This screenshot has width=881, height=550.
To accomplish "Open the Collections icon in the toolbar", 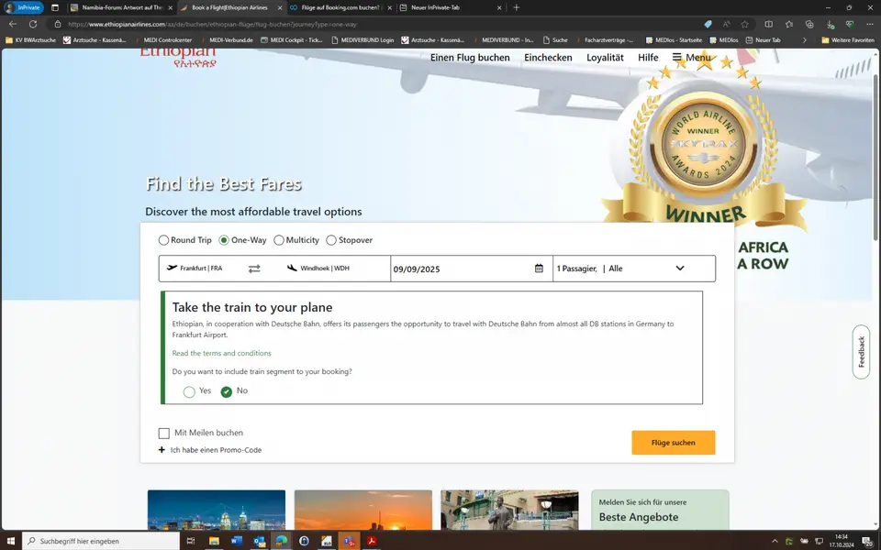I will pos(809,24).
